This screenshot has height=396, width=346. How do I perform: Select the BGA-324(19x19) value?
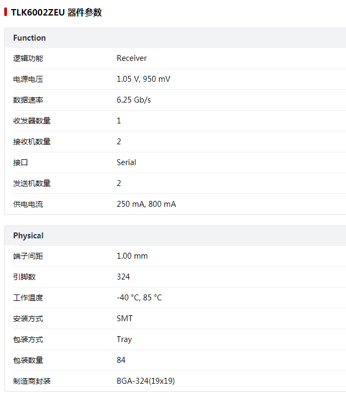[x=146, y=381]
